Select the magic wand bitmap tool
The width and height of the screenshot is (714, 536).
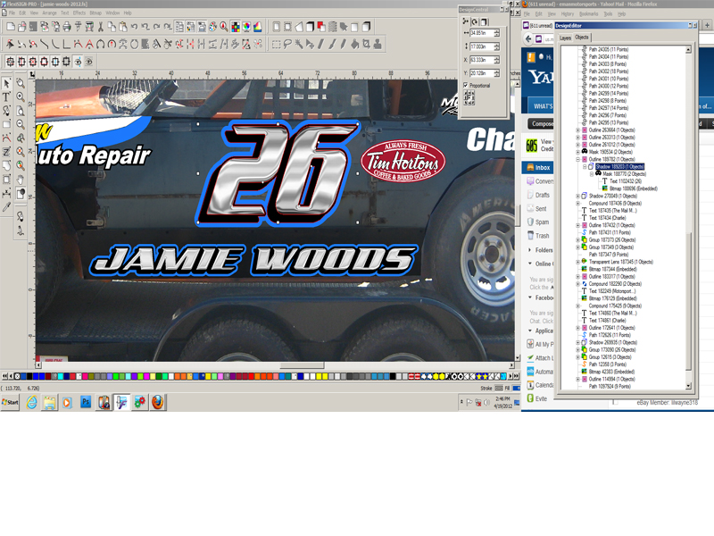(x=299, y=44)
